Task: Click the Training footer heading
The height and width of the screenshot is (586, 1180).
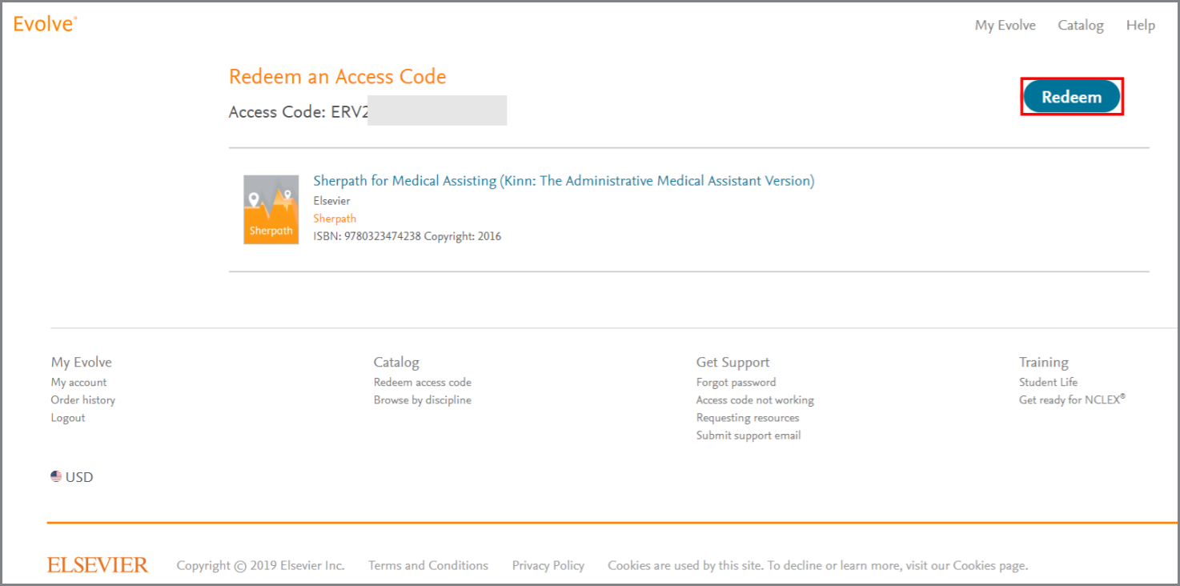Action: pyautogui.click(x=1044, y=363)
